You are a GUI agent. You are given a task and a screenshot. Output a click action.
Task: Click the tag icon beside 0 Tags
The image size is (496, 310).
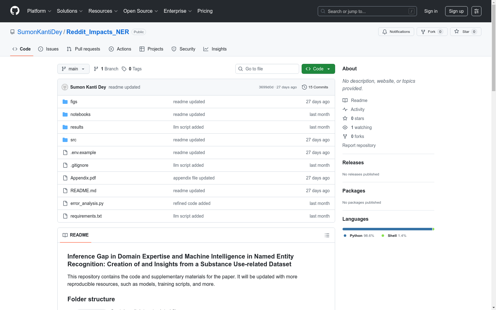pyautogui.click(x=124, y=69)
